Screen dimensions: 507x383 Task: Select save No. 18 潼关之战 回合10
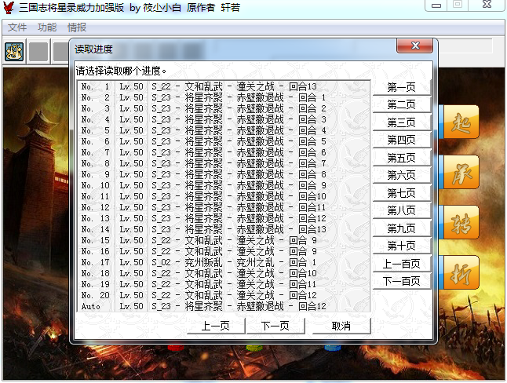(224, 274)
